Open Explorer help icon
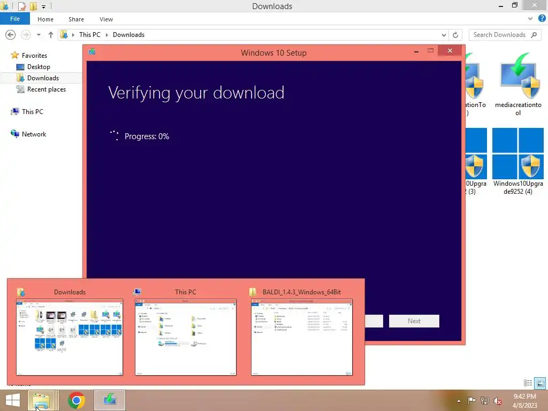The image size is (548, 411). point(542,19)
